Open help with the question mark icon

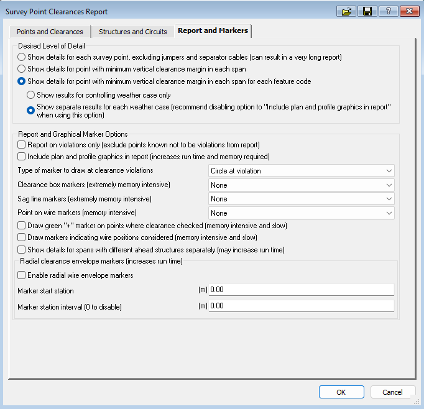pyautogui.click(x=389, y=11)
